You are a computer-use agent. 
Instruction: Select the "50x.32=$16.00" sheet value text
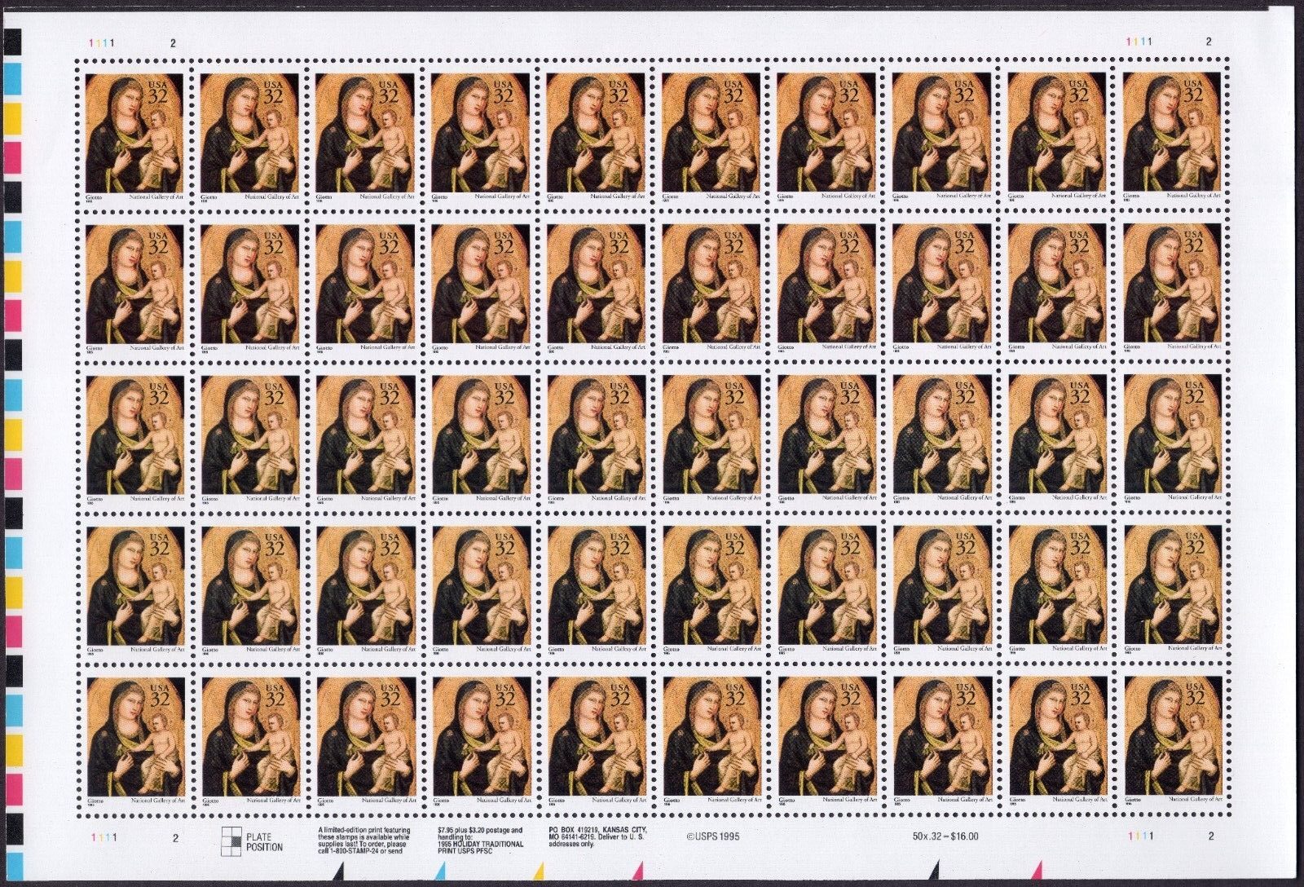[x=945, y=836]
